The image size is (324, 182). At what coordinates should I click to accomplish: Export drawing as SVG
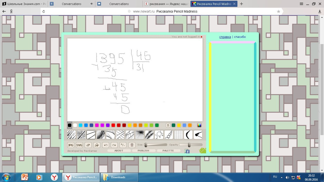79,145
